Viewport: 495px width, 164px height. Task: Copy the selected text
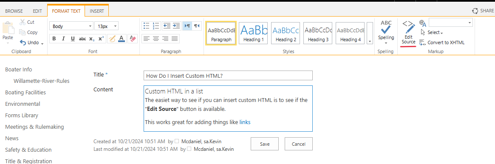28,32
